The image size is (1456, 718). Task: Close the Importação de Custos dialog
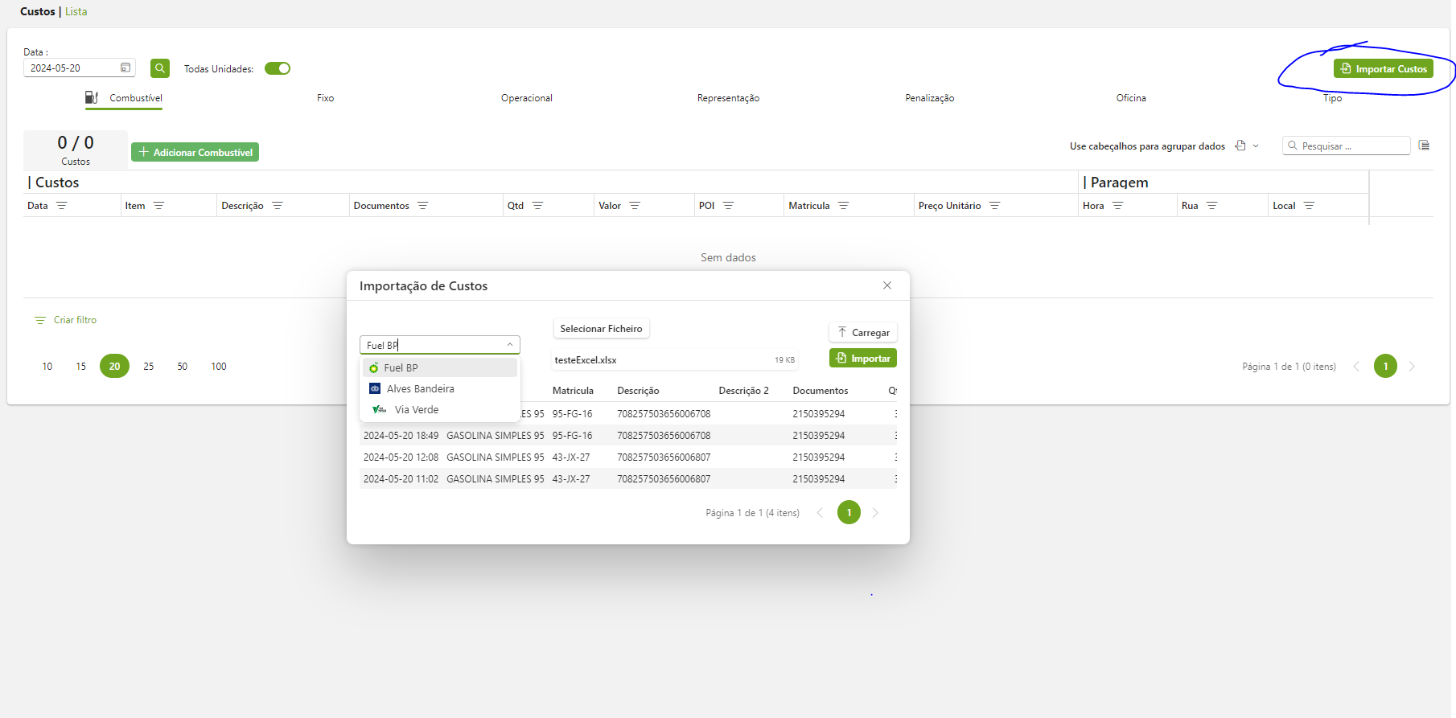[886, 285]
